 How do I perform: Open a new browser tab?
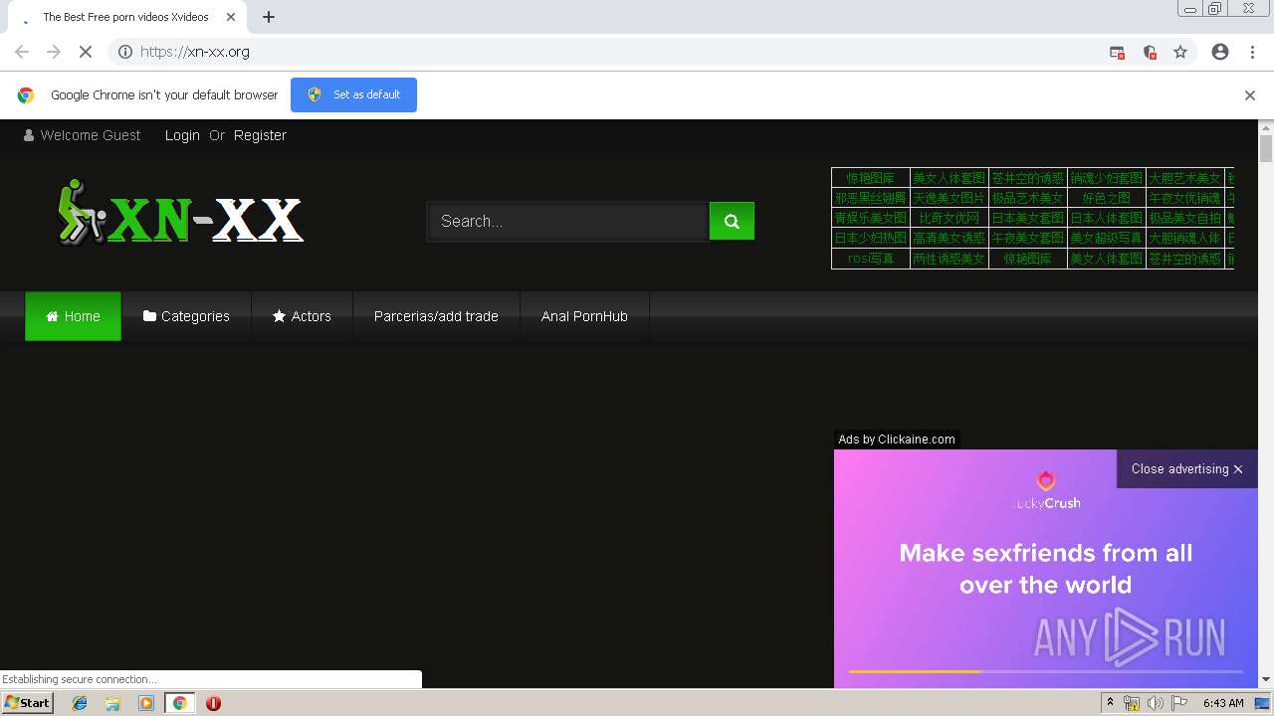click(269, 17)
